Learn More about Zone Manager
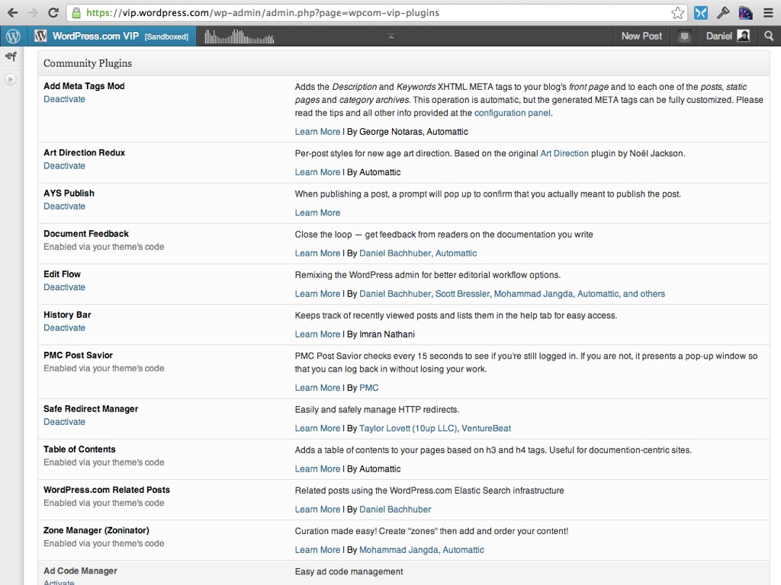 point(317,550)
